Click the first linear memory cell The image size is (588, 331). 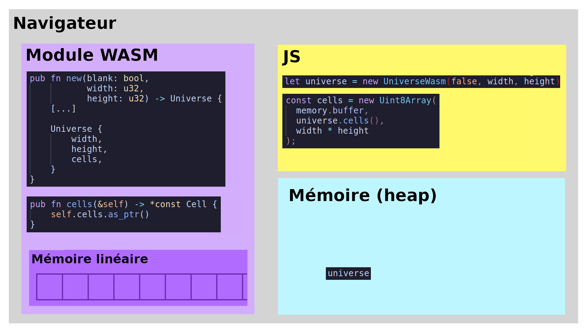pyautogui.click(x=50, y=287)
